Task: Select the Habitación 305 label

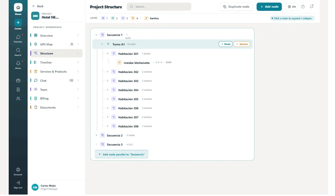Action: [128, 99]
